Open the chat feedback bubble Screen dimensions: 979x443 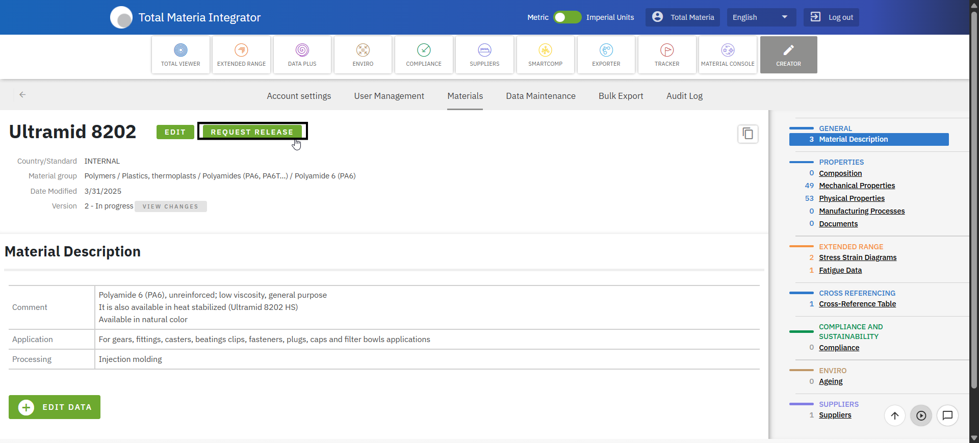947,415
